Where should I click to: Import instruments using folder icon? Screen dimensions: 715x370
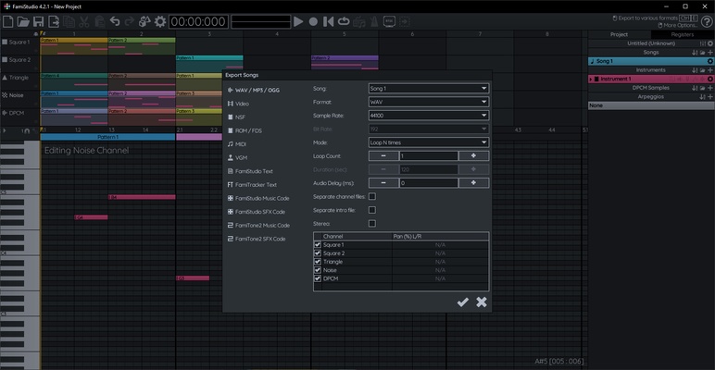(x=703, y=70)
